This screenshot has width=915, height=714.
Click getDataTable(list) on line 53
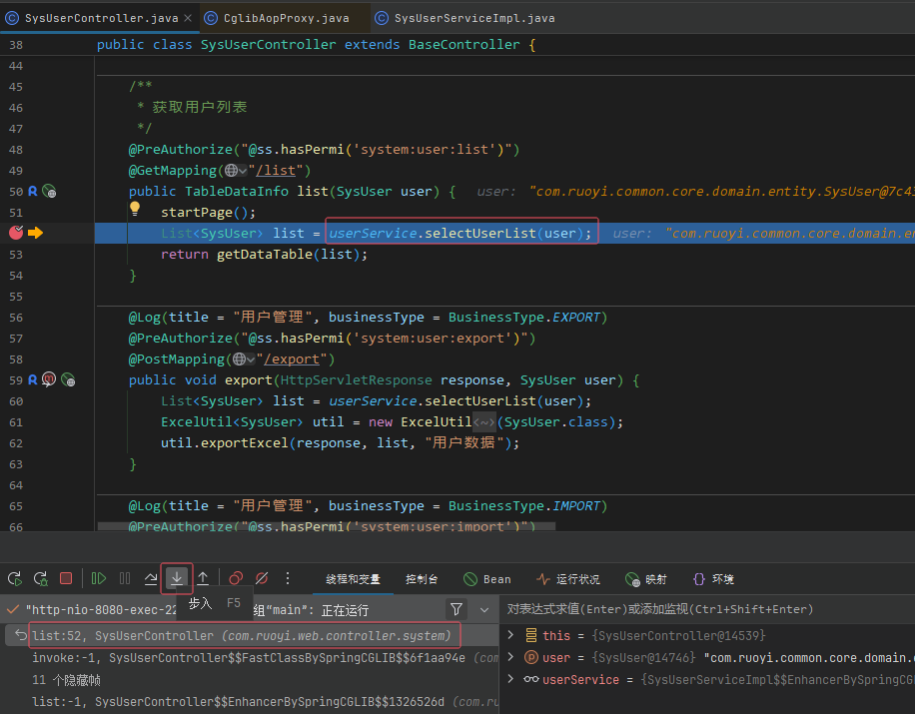(x=284, y=255)
